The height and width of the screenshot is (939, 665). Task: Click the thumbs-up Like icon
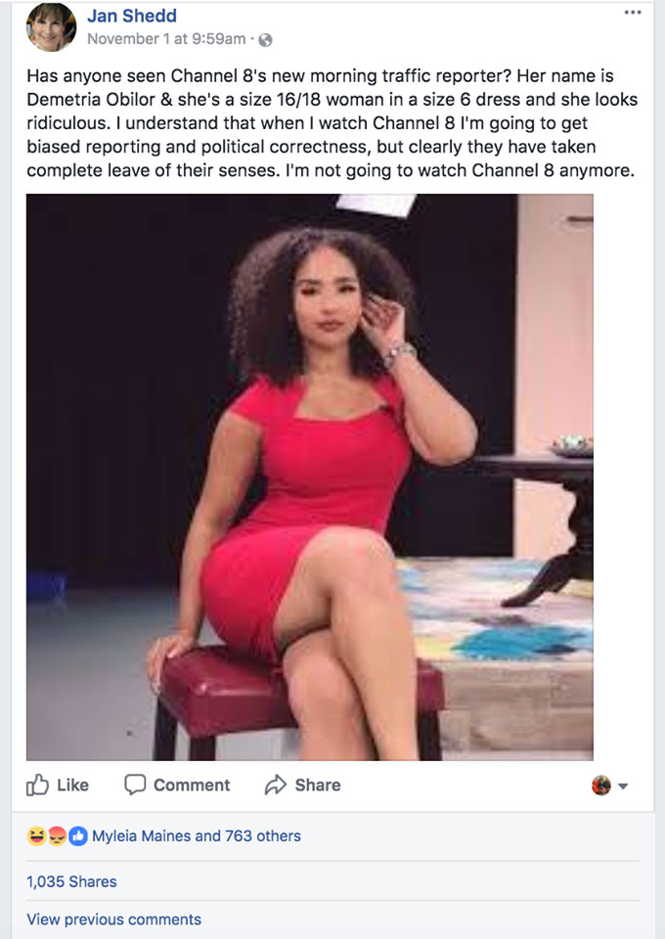37,784
